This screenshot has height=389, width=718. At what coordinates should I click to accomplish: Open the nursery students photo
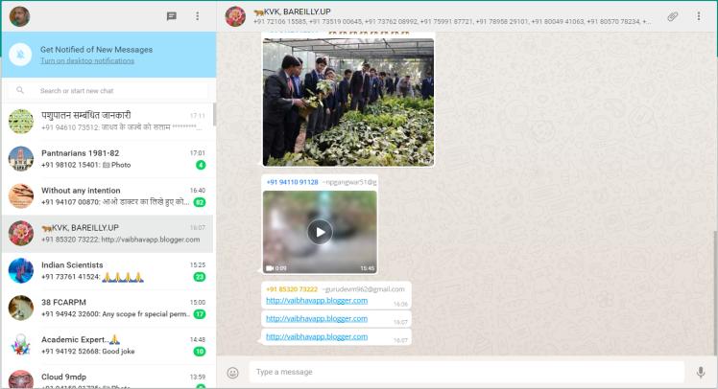(348, 102)
